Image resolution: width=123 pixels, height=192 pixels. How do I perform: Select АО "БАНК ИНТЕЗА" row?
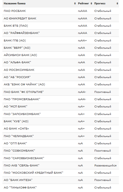(61, 180)
